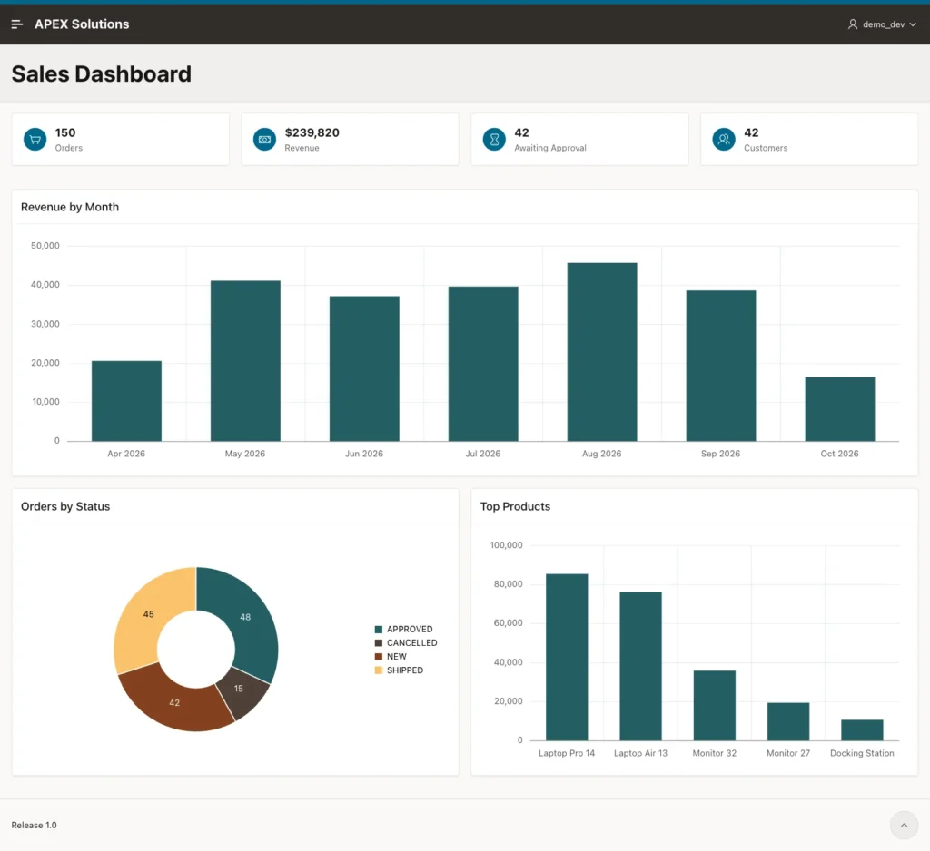Select the May 2026 revenue bar
The image size is (930, 851).
tap(245, 361)
